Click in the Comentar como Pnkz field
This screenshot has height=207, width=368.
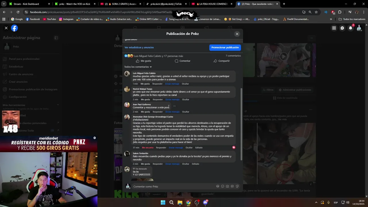(x=174, y=187)
